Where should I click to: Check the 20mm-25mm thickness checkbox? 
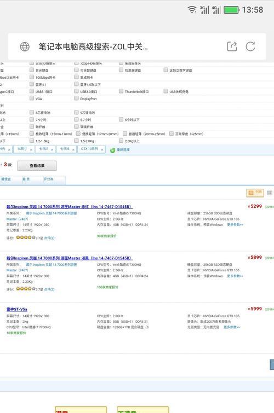coord(125,133)
